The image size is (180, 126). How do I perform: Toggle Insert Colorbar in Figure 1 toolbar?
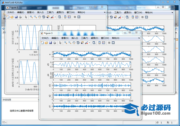point(65,17)
